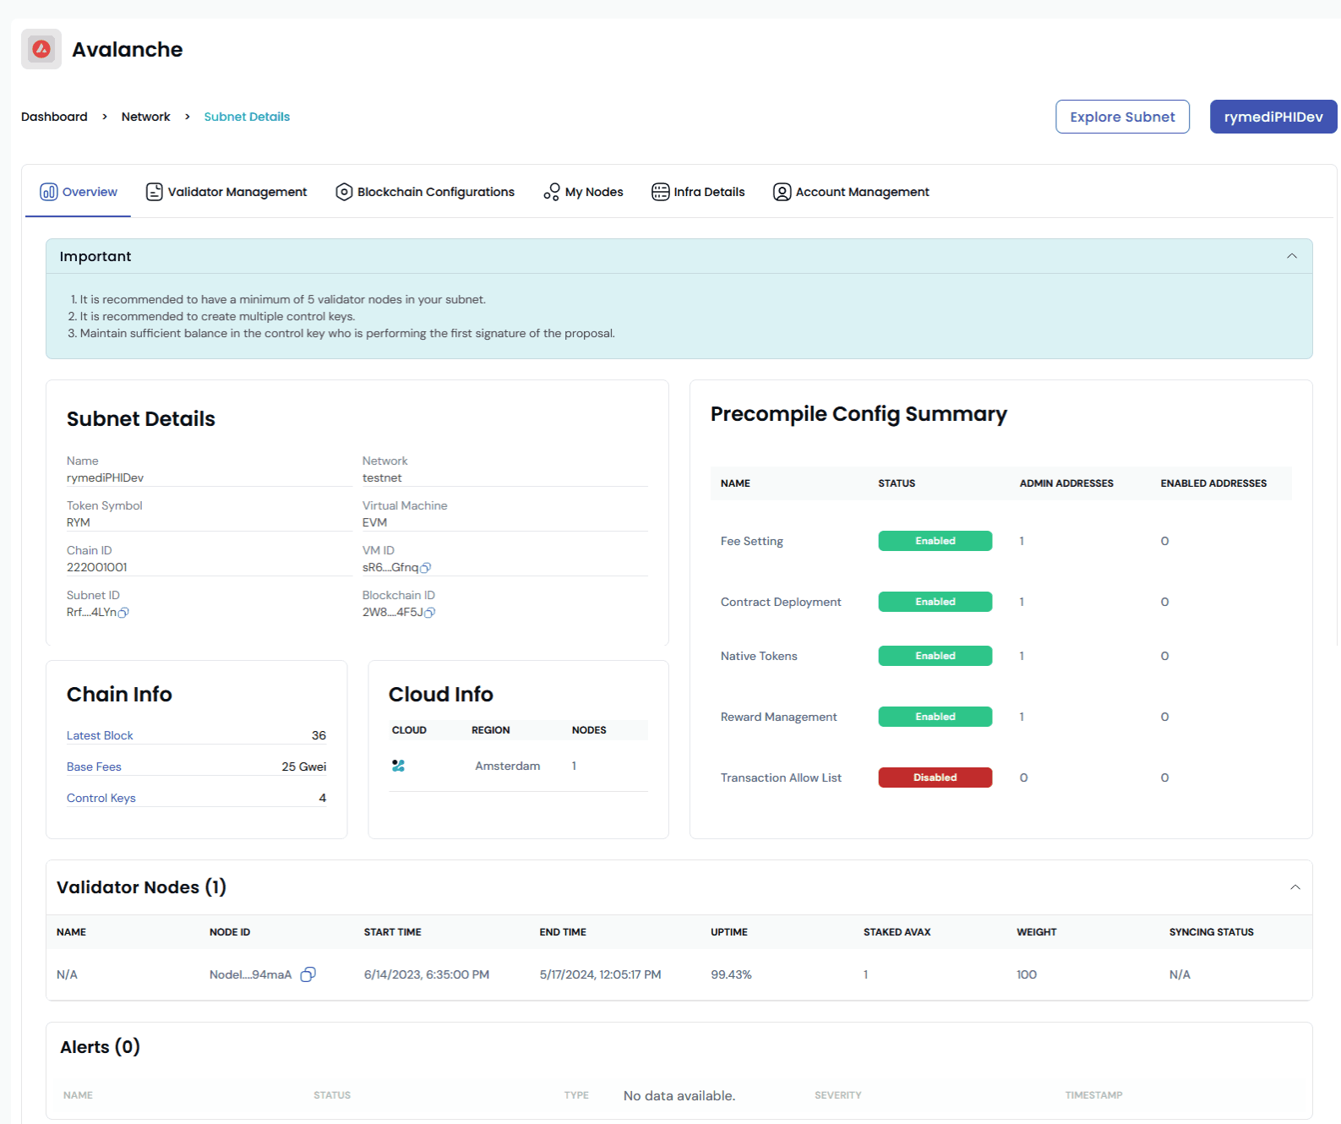This screenshot has width=1341, height=1124.
Task: Copy the validator Node ID
Action: click(308, 974)
